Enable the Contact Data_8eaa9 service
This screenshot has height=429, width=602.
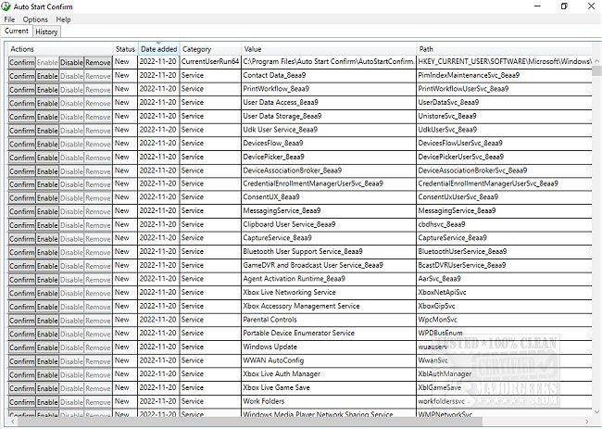[x=47, y=76]
